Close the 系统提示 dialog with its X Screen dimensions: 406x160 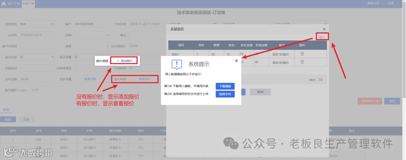tap(236, 61)
